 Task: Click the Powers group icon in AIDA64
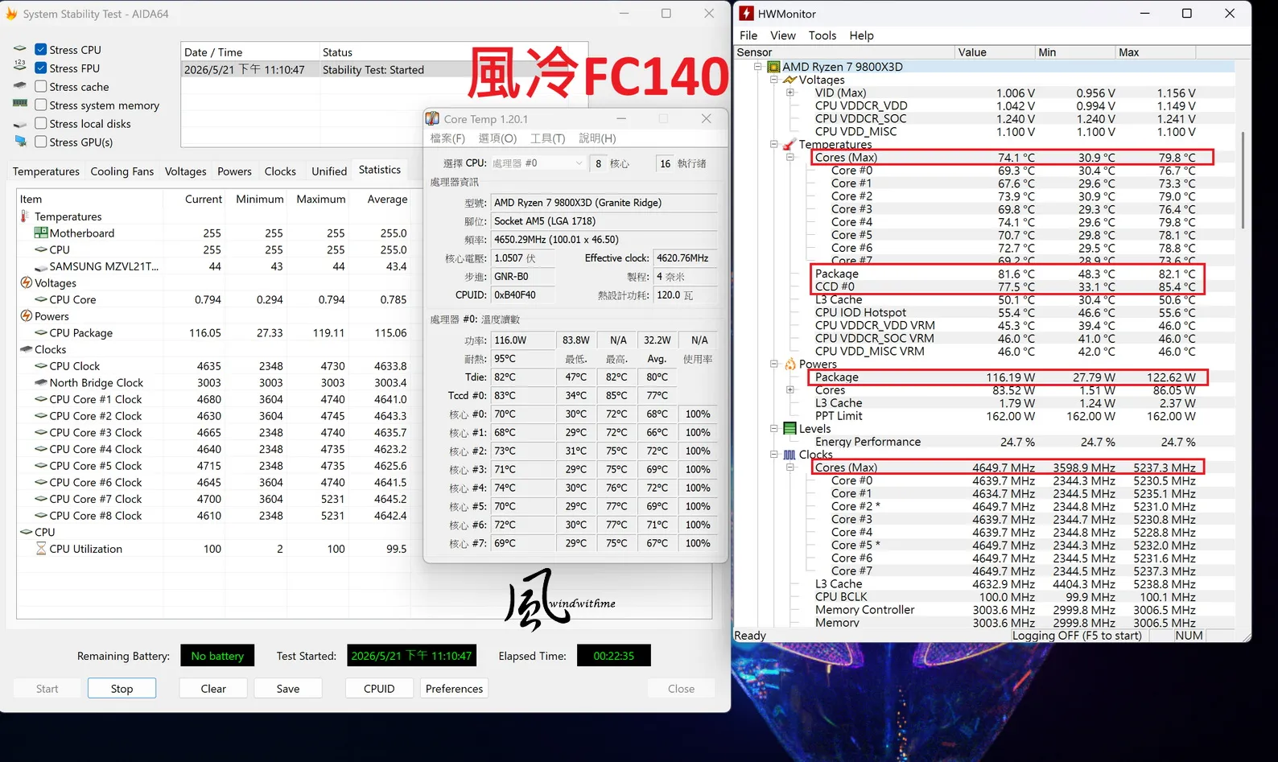pos(26,315)
